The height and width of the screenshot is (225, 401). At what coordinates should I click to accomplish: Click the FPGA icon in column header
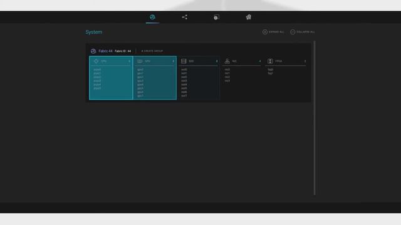[270, 61]
